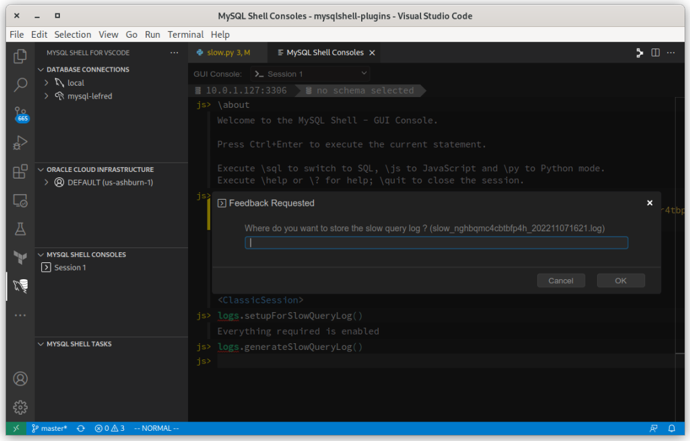The width and height of the screenshot is (690, 441).
Task: Open the Source Control view with 665 changes
Action: [20, 115]
